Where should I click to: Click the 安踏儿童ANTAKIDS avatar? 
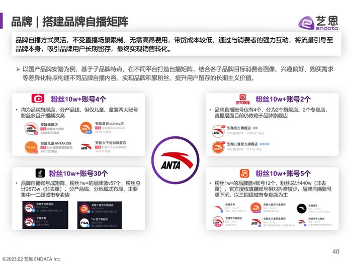[x=31, y=147]
